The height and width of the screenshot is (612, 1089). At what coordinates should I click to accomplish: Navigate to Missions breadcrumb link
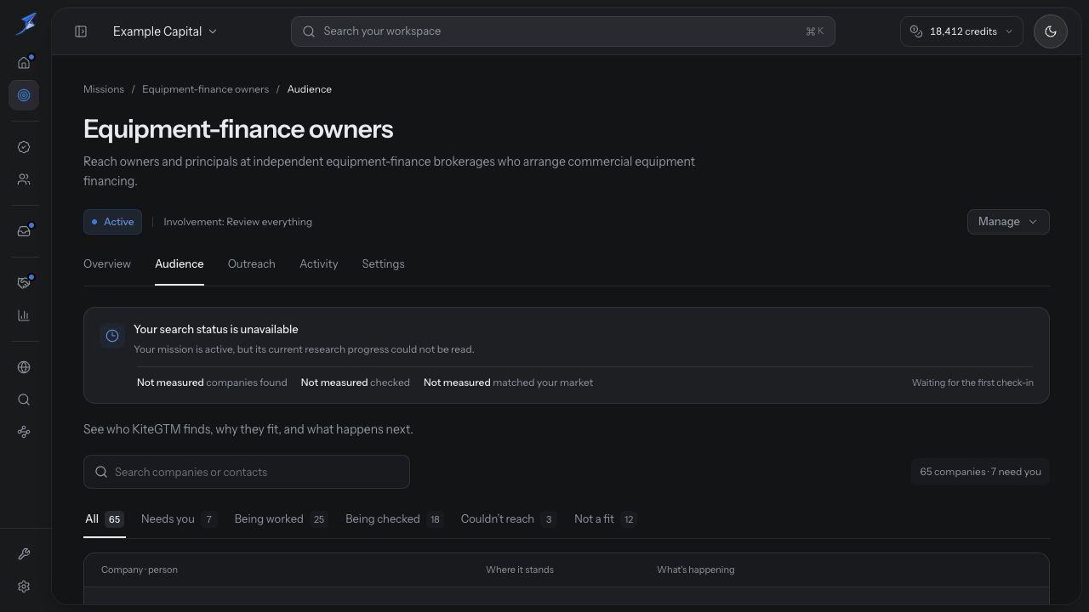click(104, 89)
